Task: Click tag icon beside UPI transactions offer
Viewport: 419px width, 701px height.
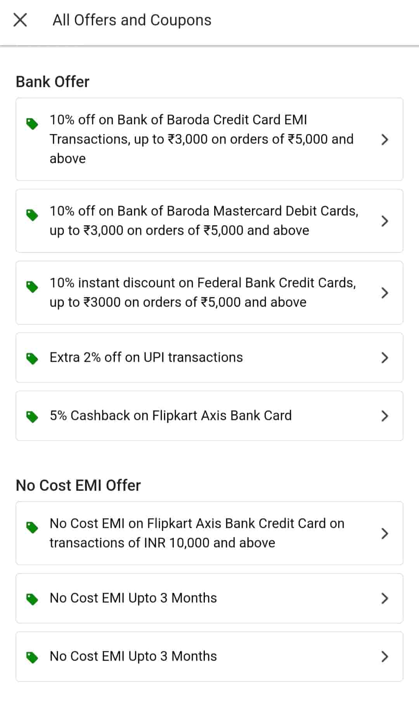Action: [x=32, y=358]
